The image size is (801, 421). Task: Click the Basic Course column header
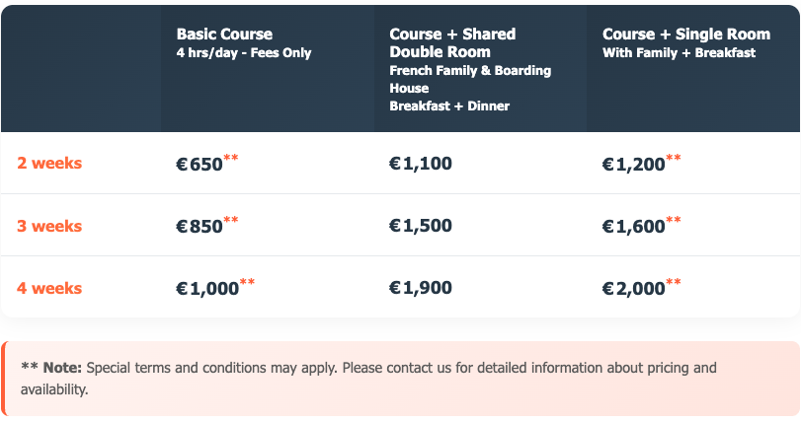click(224, 35)
